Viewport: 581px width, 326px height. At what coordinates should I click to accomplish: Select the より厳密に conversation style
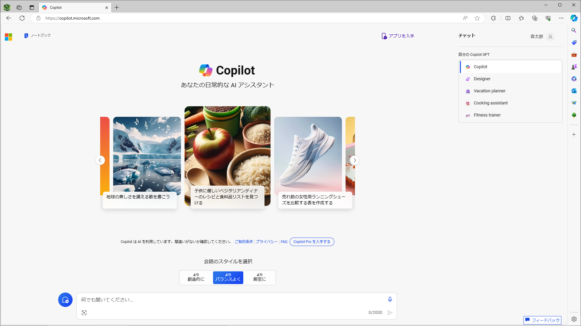259,277
